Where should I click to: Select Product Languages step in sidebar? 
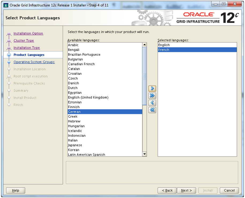(29, 55)
